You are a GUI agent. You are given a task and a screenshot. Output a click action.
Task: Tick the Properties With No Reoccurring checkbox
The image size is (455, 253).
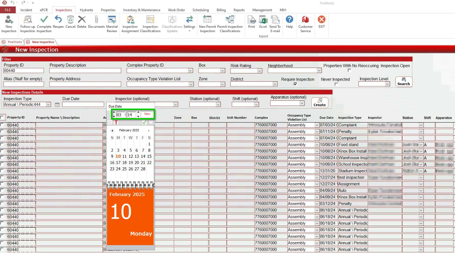point(349,71)
